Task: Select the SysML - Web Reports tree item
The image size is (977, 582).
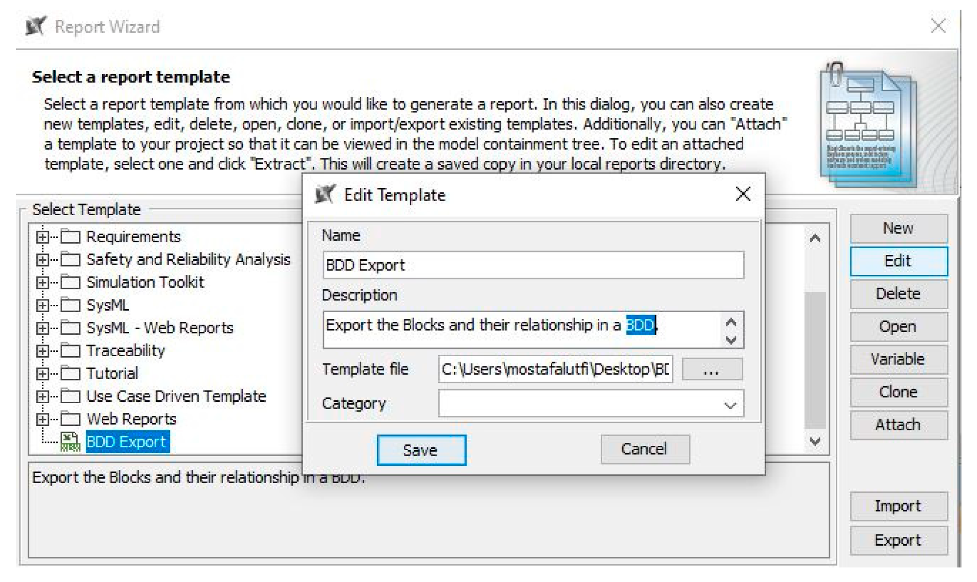Action: point(160,328)
